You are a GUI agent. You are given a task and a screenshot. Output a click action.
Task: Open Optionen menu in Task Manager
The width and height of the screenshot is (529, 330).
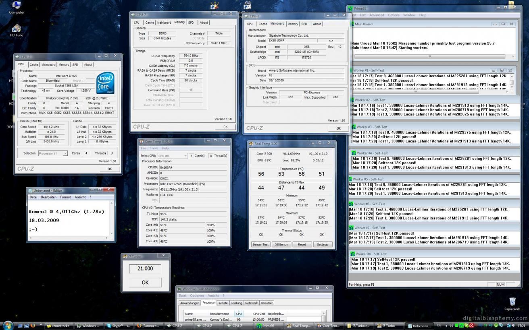pyautogui.click(x=197, y=295)
